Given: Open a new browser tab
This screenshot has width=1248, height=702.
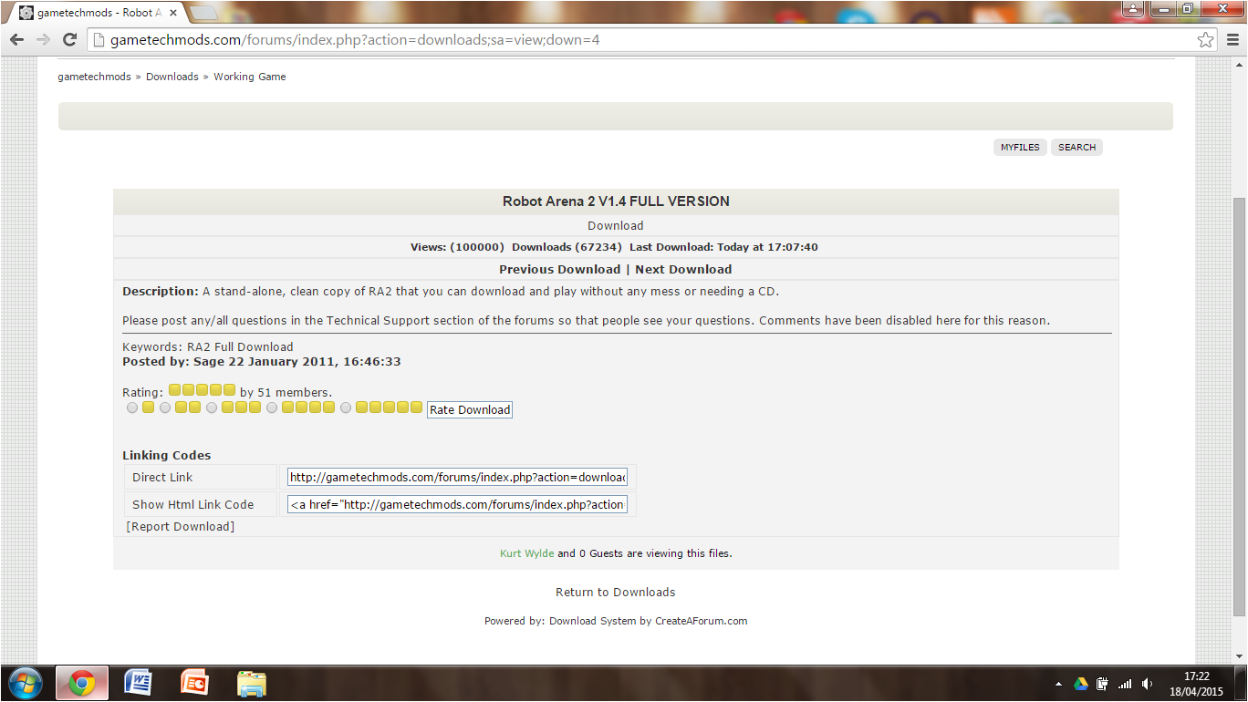Looking at the screenshot, I should pyautogui.click(x=203, y=13).
